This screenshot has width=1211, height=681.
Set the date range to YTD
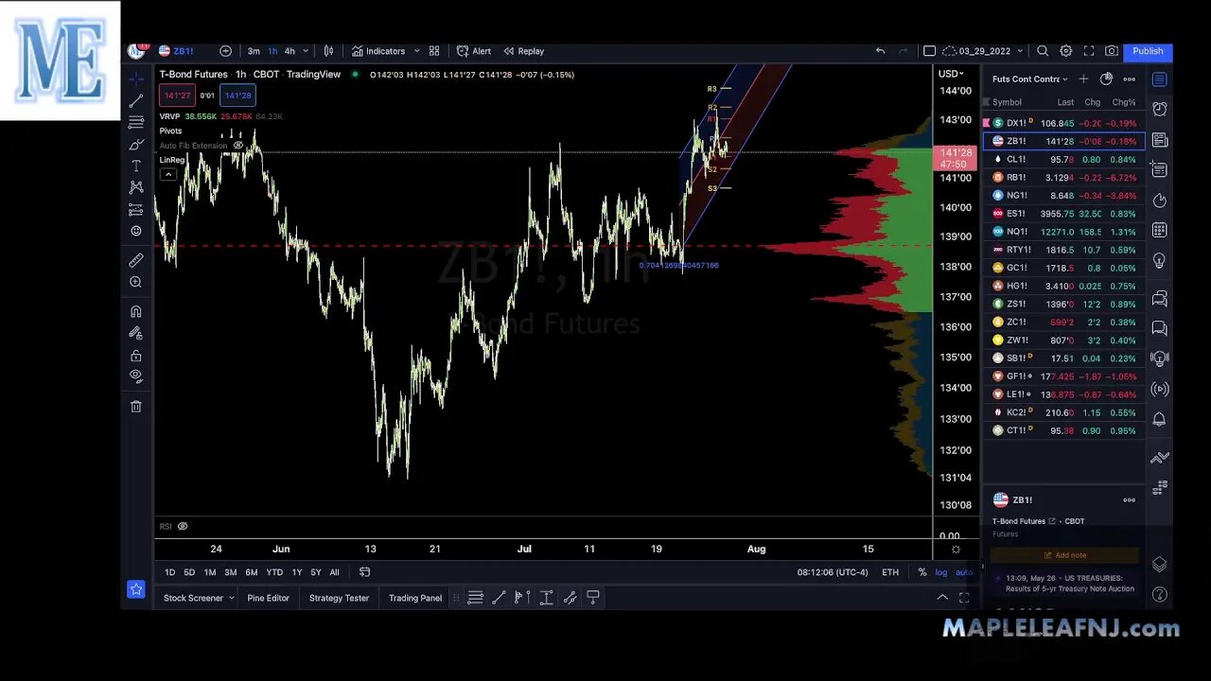coord(274,572)
